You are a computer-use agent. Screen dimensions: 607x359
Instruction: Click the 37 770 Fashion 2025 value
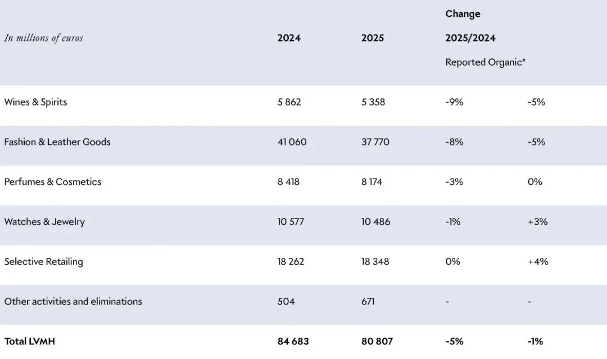point(375,142)
